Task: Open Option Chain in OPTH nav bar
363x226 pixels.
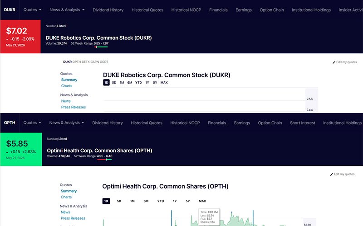Action: 270,123
